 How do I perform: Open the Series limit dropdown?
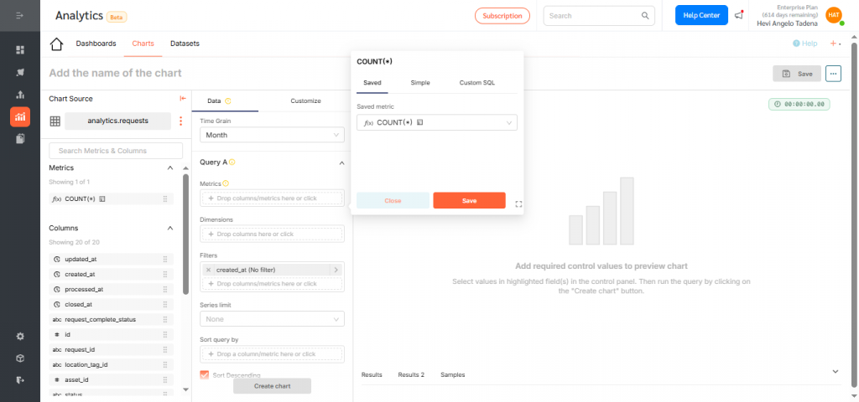(272, 319)
